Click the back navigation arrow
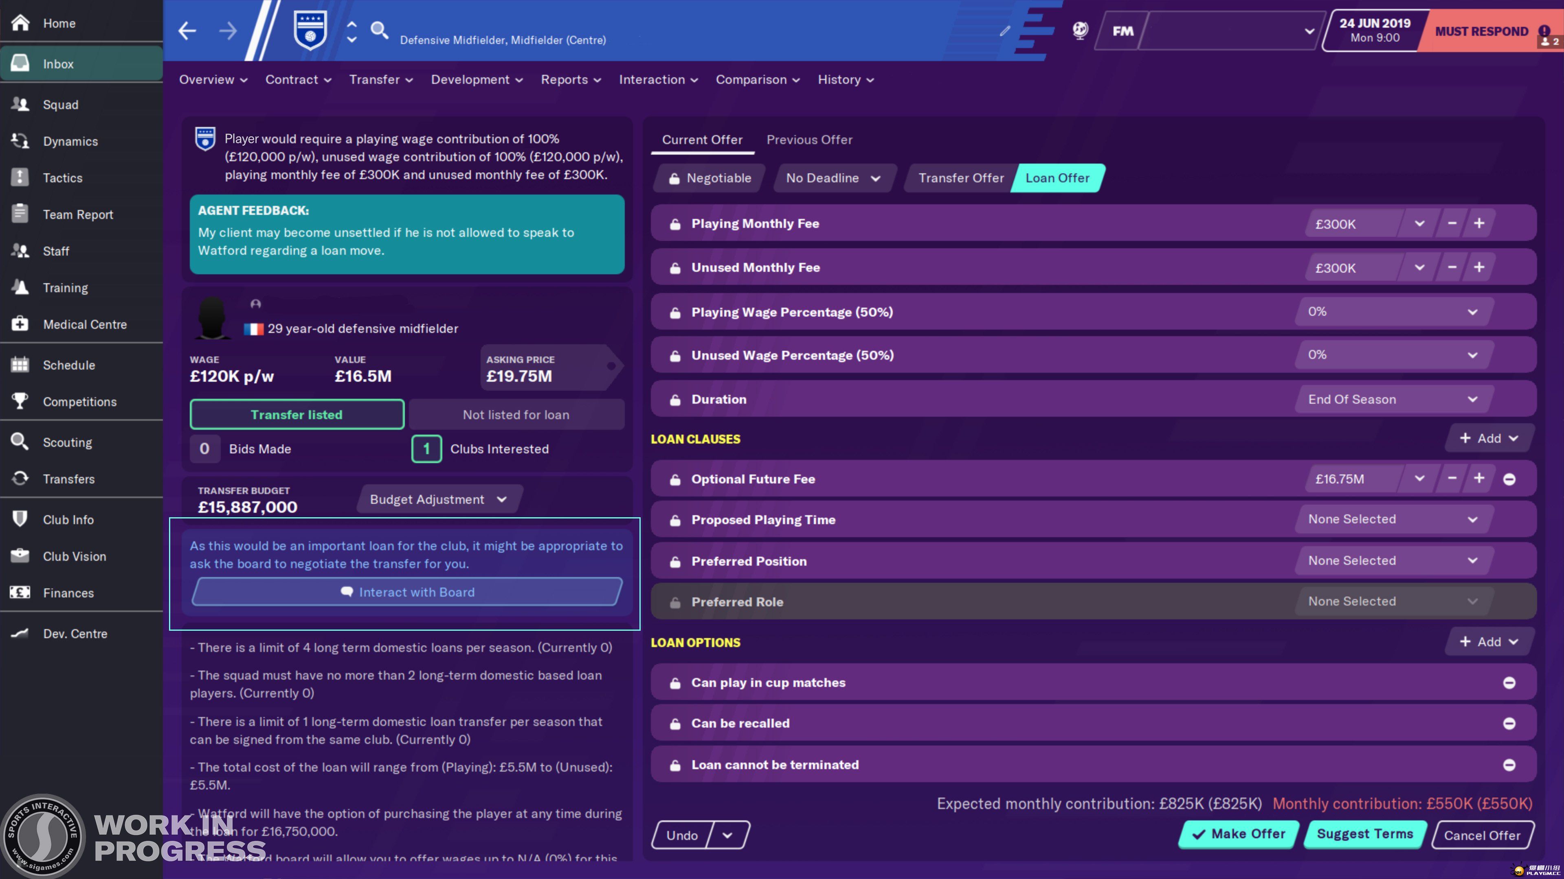This screenshot has width=1564, height=879. point(187,31)
